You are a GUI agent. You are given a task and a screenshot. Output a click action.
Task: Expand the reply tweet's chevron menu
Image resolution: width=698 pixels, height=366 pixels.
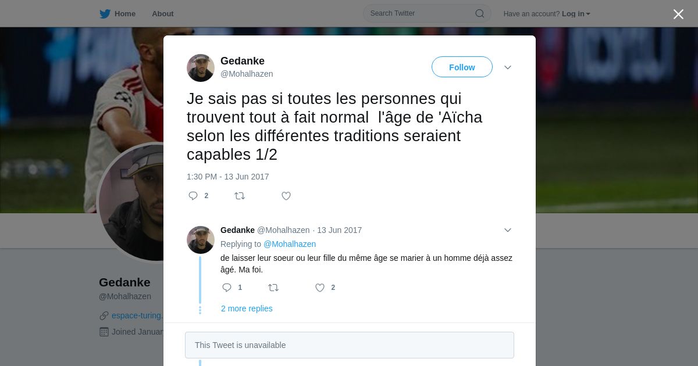click(508, 230)
